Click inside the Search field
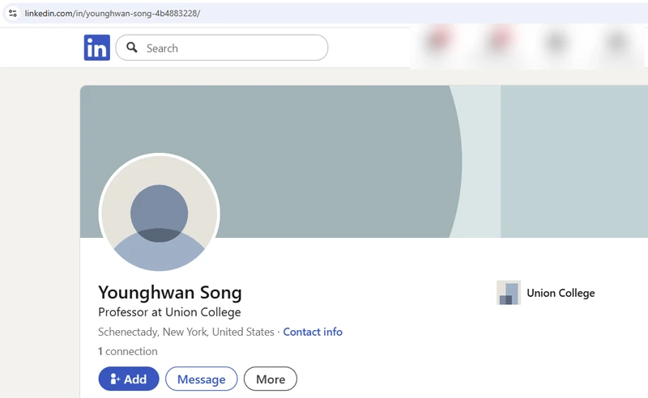The width and height of the screenshot is (648, 398). click(222, 48)
